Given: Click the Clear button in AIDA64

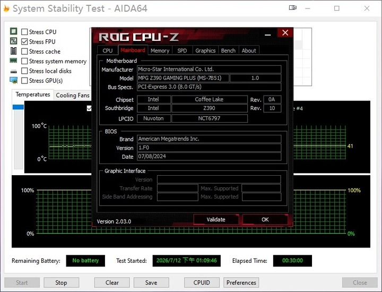Looking at the screenshot, I should click(112, 282).
